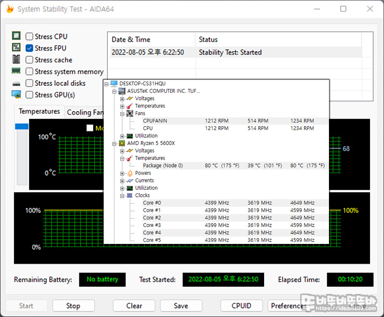The height and width of the screenshot is (317, 384).
Task: Click the blue vertical slider handle beside graph
Action: click(x=22, y=126)
